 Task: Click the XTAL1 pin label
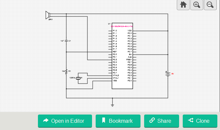116,78
